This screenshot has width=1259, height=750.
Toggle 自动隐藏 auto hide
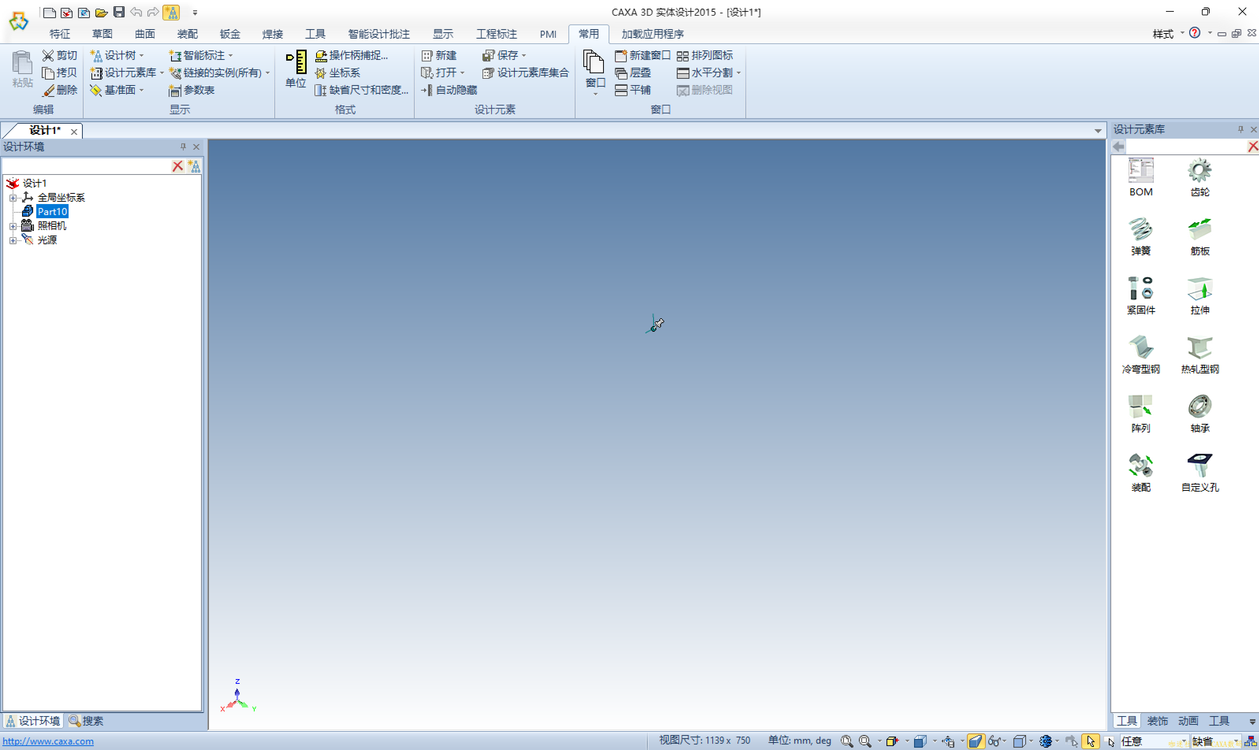[449, 91]
